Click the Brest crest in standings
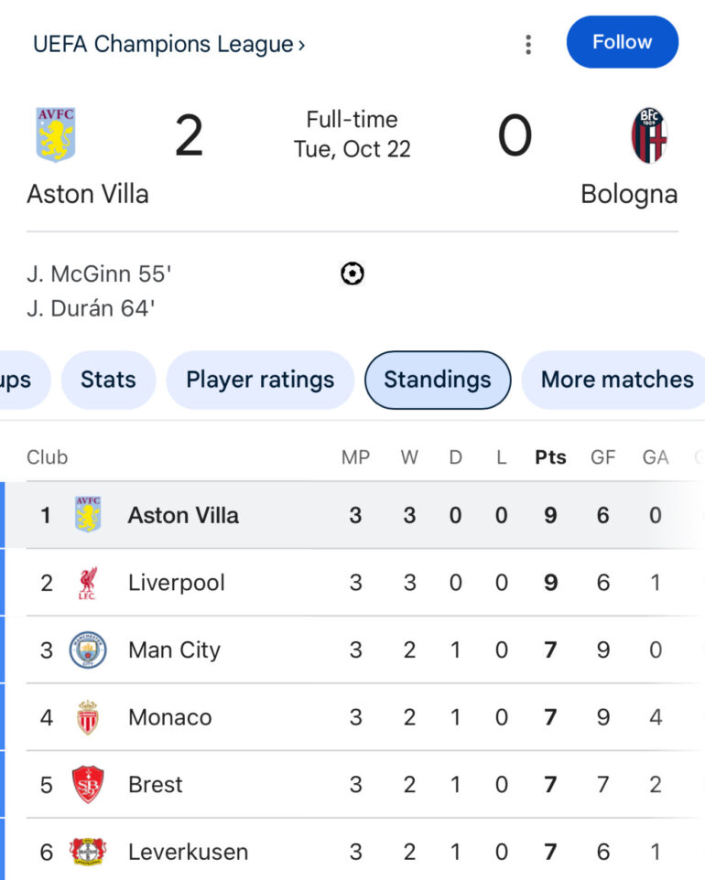This screenshot has height=880, width=705. point(88,785)
